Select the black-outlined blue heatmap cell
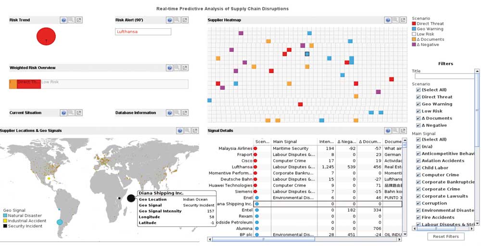This screenshot has width=481, height=250. 307,54
